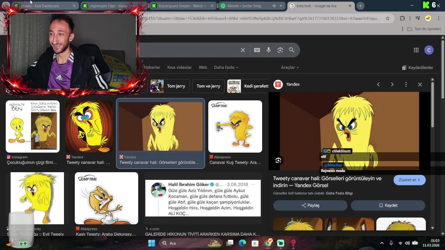Go to next image in preview panel

pyautogui.click(x=392, y=84)
